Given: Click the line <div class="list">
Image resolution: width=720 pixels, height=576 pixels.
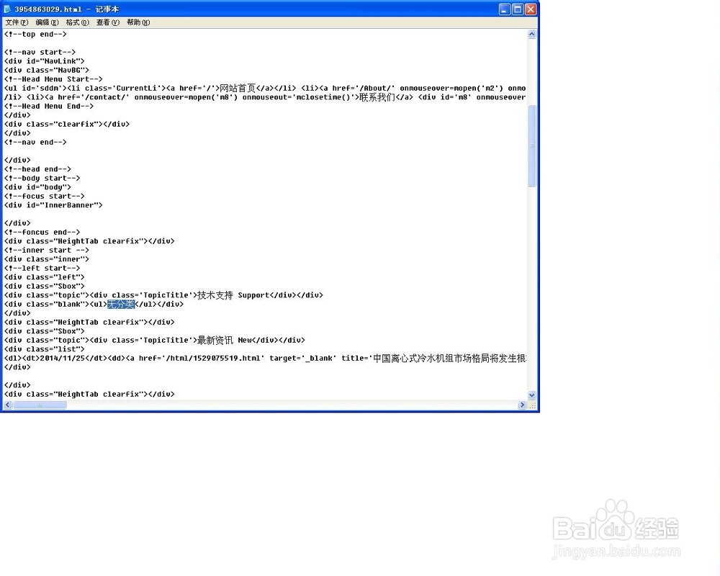Looking at the screenshot, I should tap(45, 349).
